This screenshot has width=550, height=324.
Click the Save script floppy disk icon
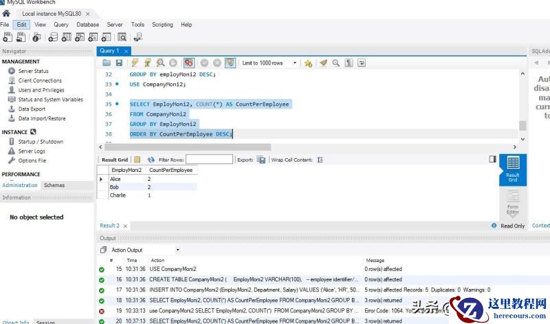click(x=119, y=63)
